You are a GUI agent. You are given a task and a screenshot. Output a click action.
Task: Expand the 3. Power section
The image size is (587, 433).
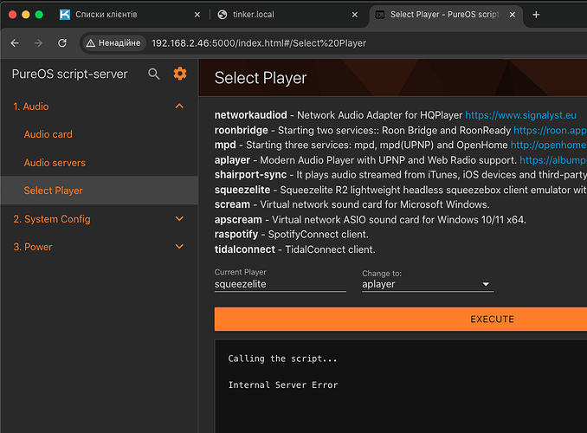pos(100,247)
